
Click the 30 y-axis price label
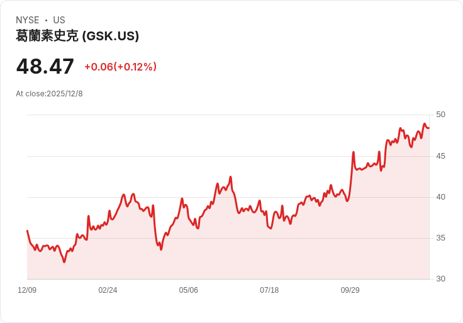(440, 279)
